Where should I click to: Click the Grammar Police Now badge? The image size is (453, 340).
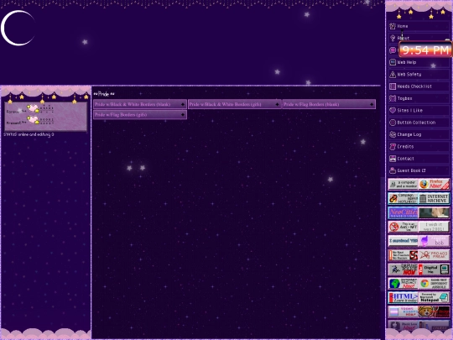[403, 269]
